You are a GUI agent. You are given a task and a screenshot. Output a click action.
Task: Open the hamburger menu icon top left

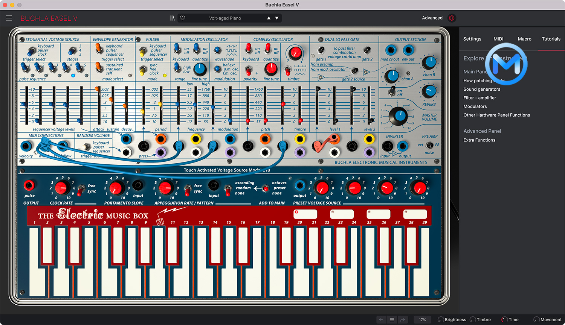click(x=9, y=18)
